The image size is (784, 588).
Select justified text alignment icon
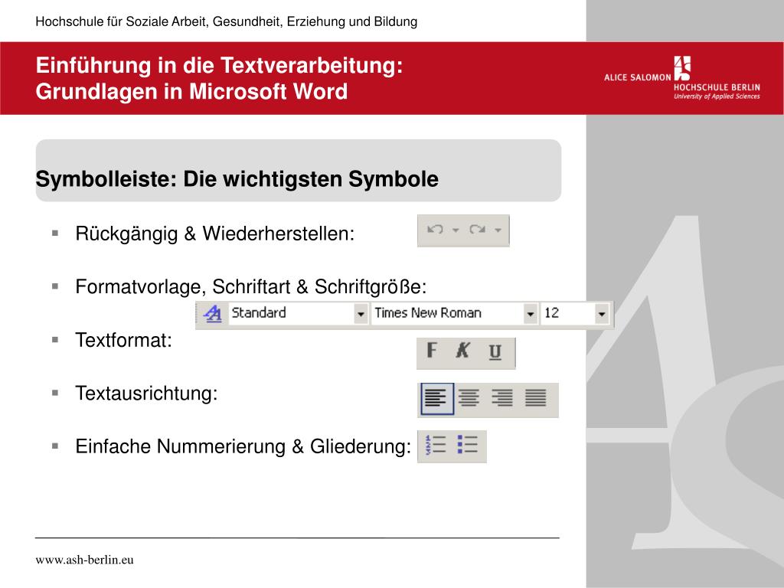(535, 398)
